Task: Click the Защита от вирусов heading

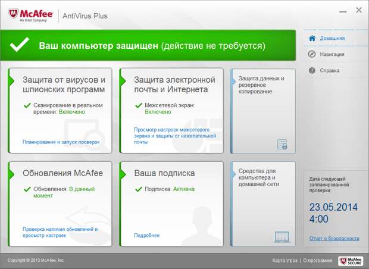Action: pos(64,85)
